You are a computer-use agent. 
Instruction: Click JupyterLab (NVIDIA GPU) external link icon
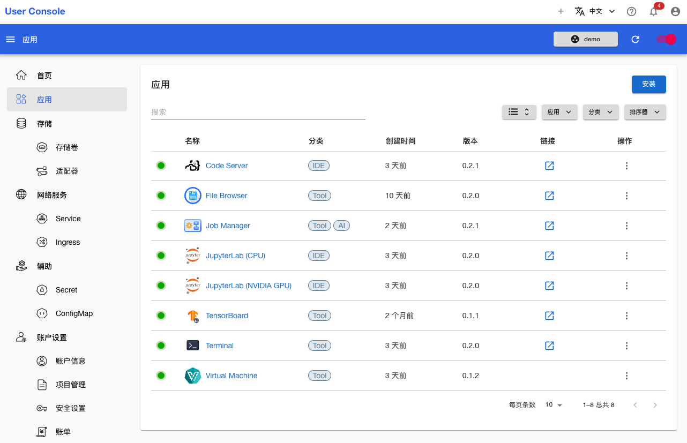[549, 286]
